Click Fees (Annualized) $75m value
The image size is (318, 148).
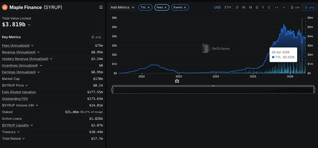click(x=99, y=46)
